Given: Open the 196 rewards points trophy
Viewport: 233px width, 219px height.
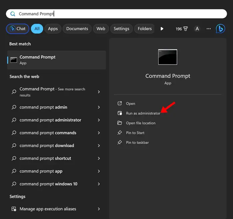Looking at the screenshot, I should point(182,29).
